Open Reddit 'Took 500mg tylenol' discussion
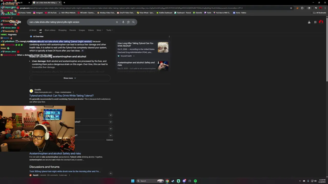 coord(65,171)
